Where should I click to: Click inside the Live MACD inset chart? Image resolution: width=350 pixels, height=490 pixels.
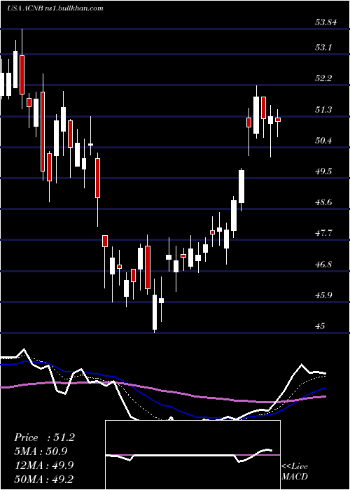click(x=192, y=455)
